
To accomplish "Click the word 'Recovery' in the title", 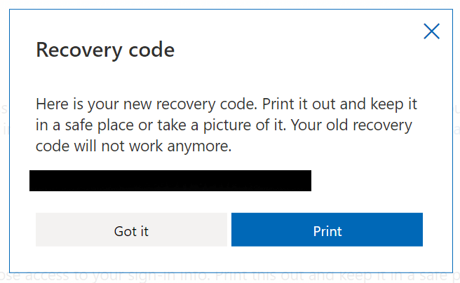I will pos(75,50).
